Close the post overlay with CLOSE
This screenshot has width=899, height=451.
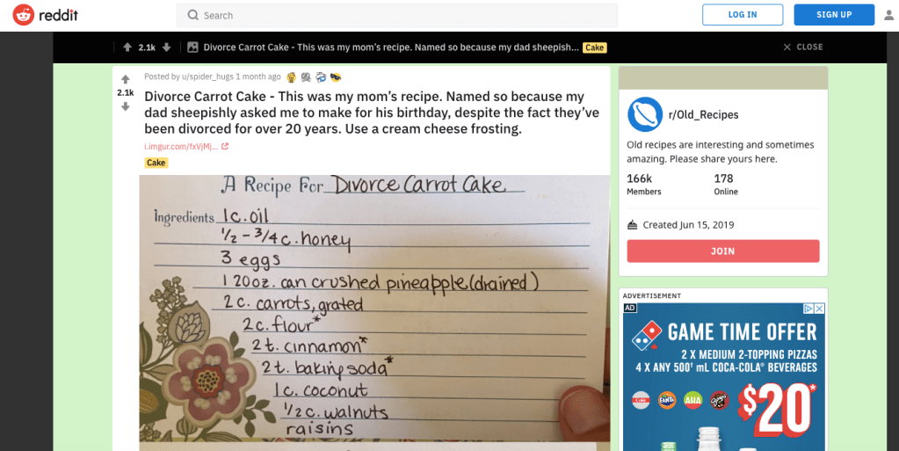tap(803, 47)
